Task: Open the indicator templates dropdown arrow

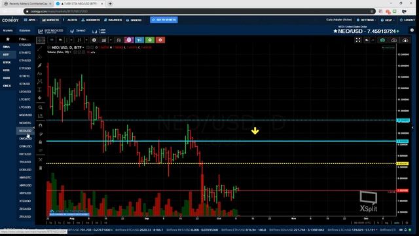Action: point(111,40)
